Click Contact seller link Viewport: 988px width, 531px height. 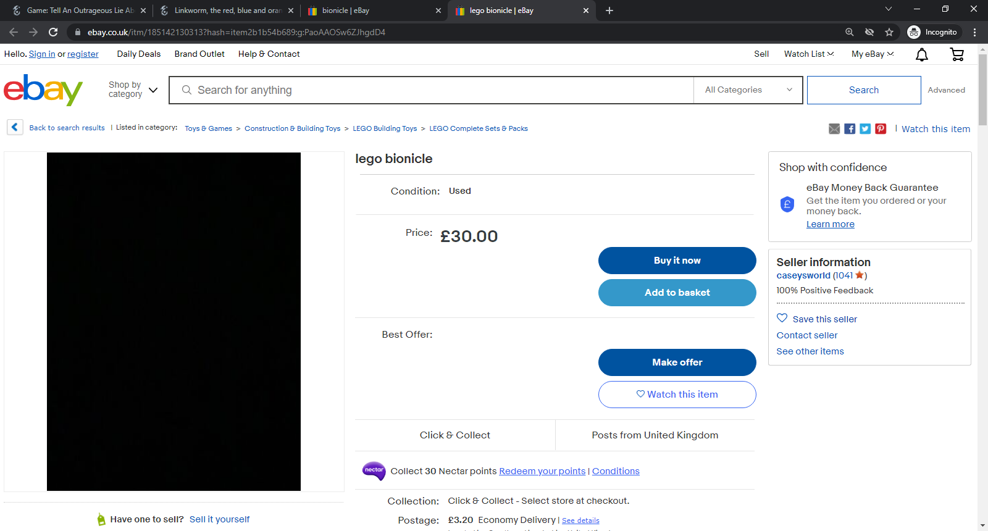pyautogui.click(x=807, y=335)
